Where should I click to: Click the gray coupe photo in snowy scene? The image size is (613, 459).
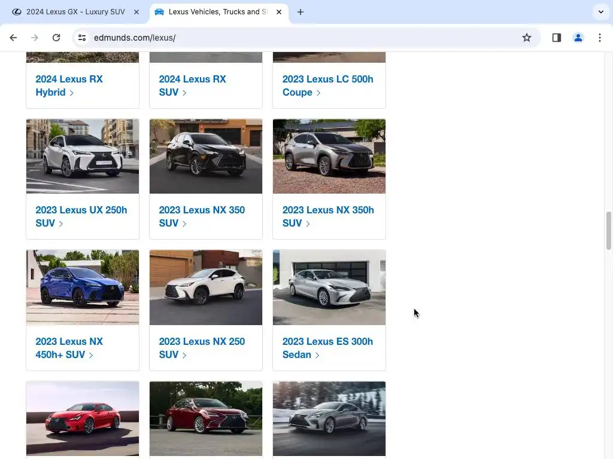(329, 418)
